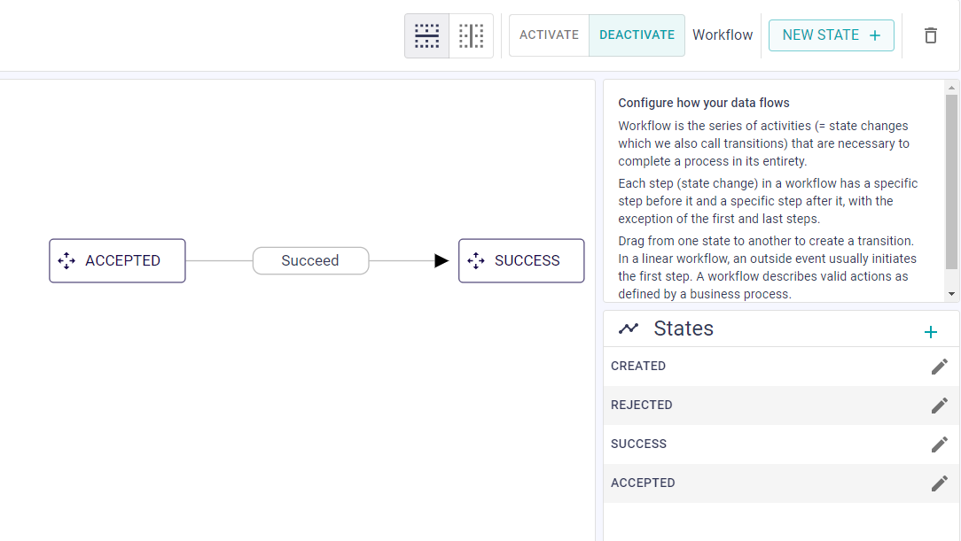Toggle workflow to ACTIVATE

point(549,35)
